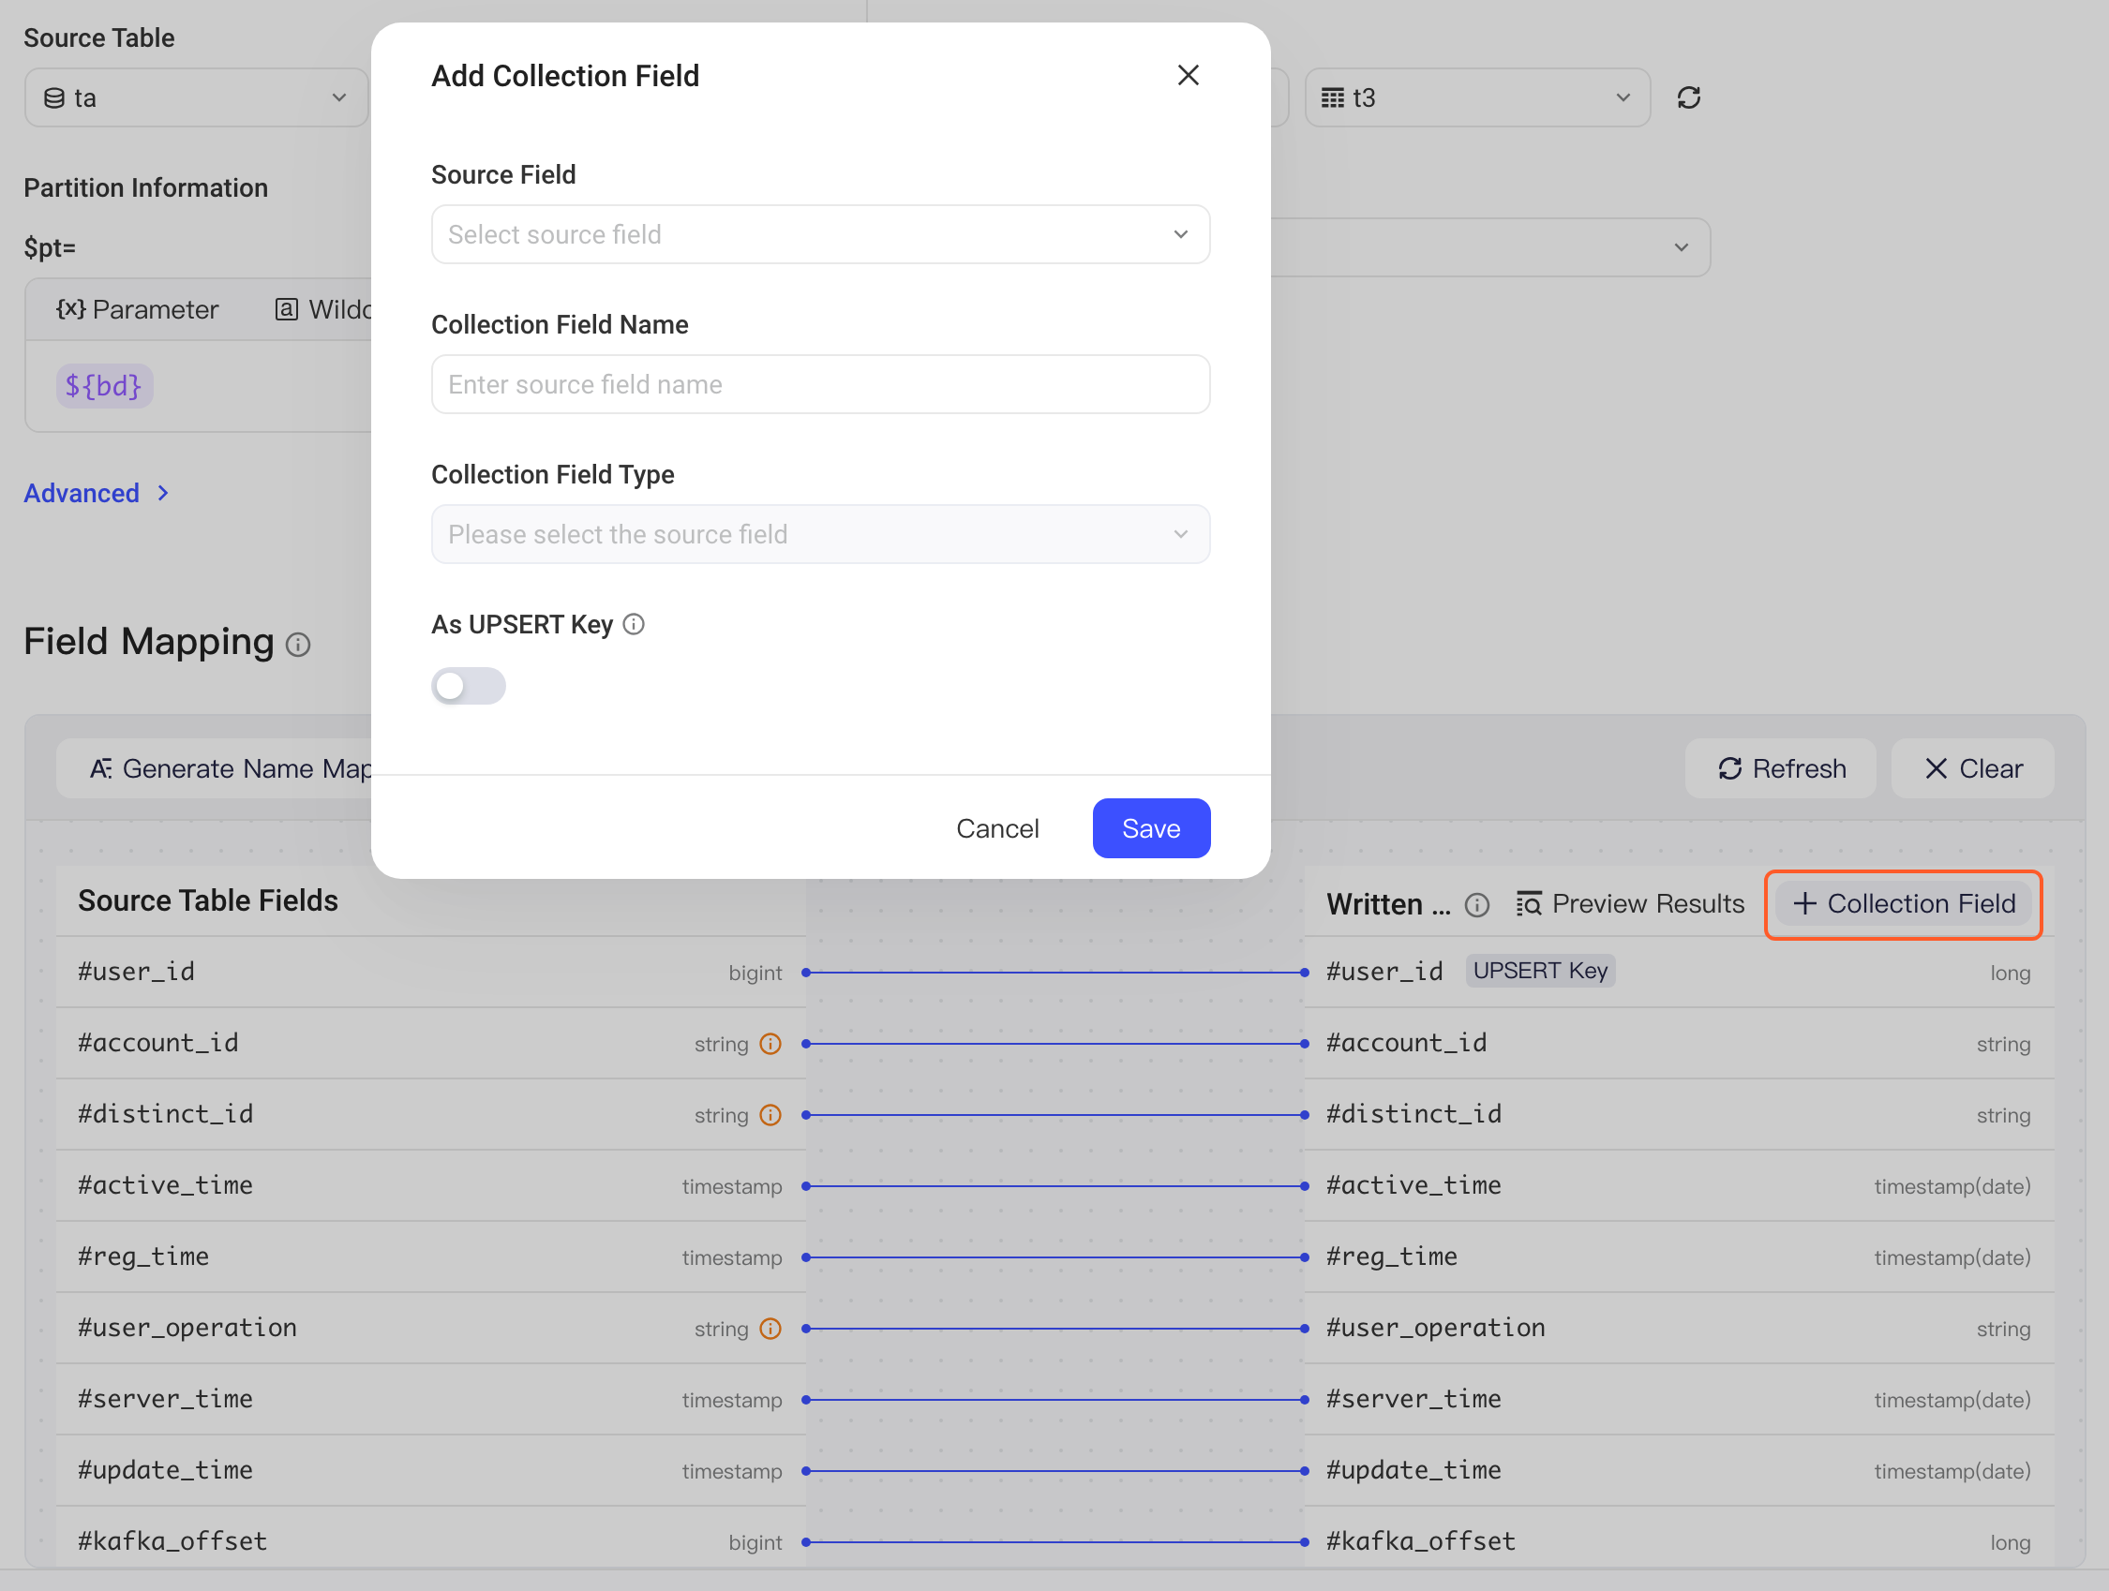Expand the ta source table dropdown
Screen dimensions: 2109x1591
coord(197,97)
